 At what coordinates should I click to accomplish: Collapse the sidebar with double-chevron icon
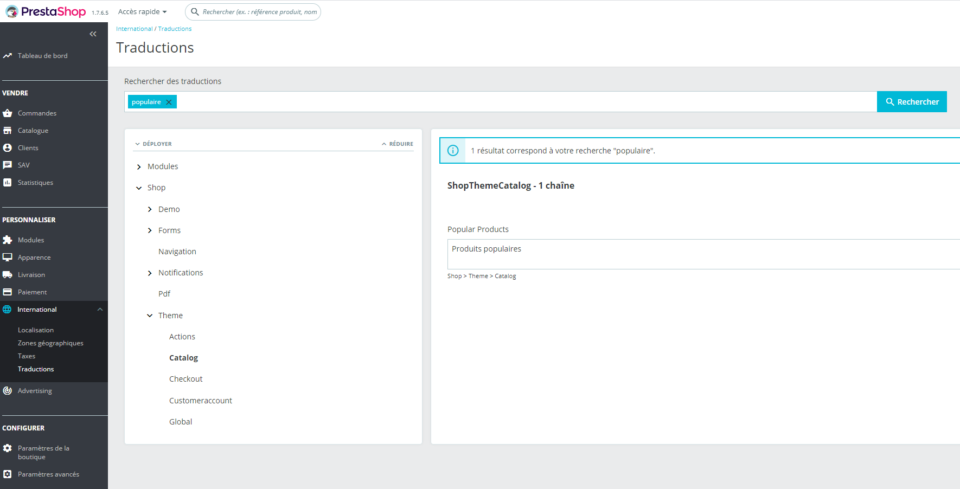click(x=93, y=34)
